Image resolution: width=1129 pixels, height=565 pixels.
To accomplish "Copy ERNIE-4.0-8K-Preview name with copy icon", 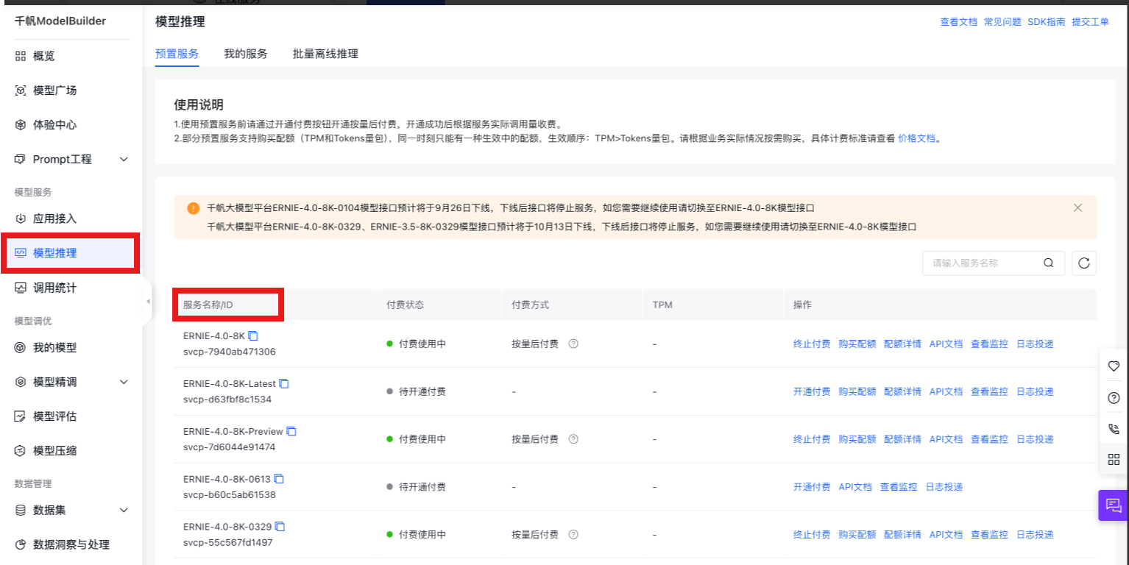I will click(x=291, y=431).
